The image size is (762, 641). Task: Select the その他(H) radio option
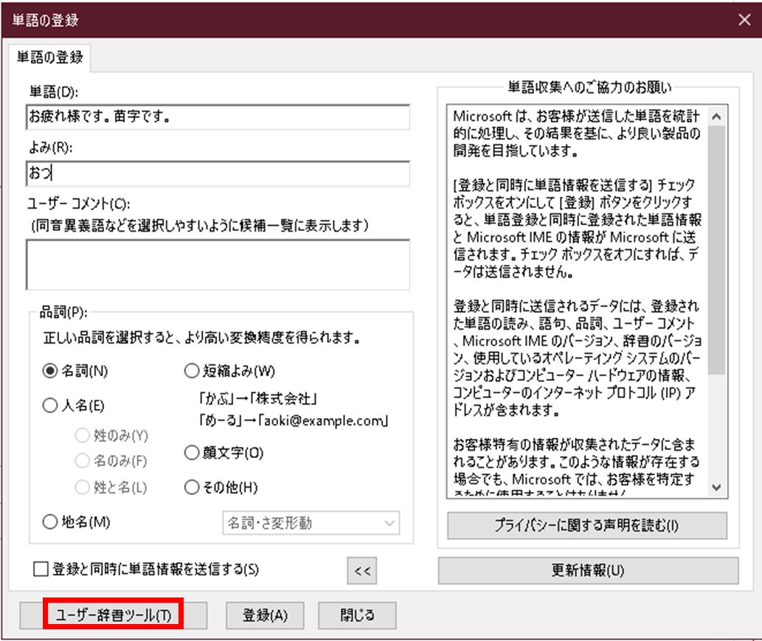[191, 487]
